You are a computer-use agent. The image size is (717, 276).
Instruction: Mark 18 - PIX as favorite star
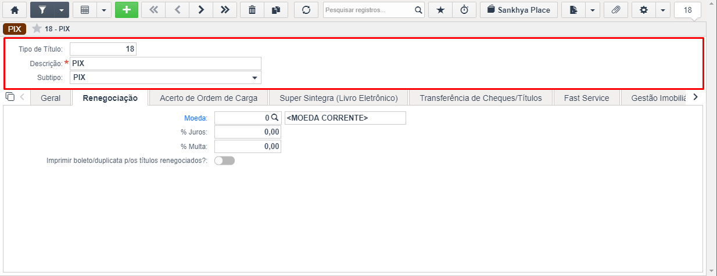click(37, 28)
